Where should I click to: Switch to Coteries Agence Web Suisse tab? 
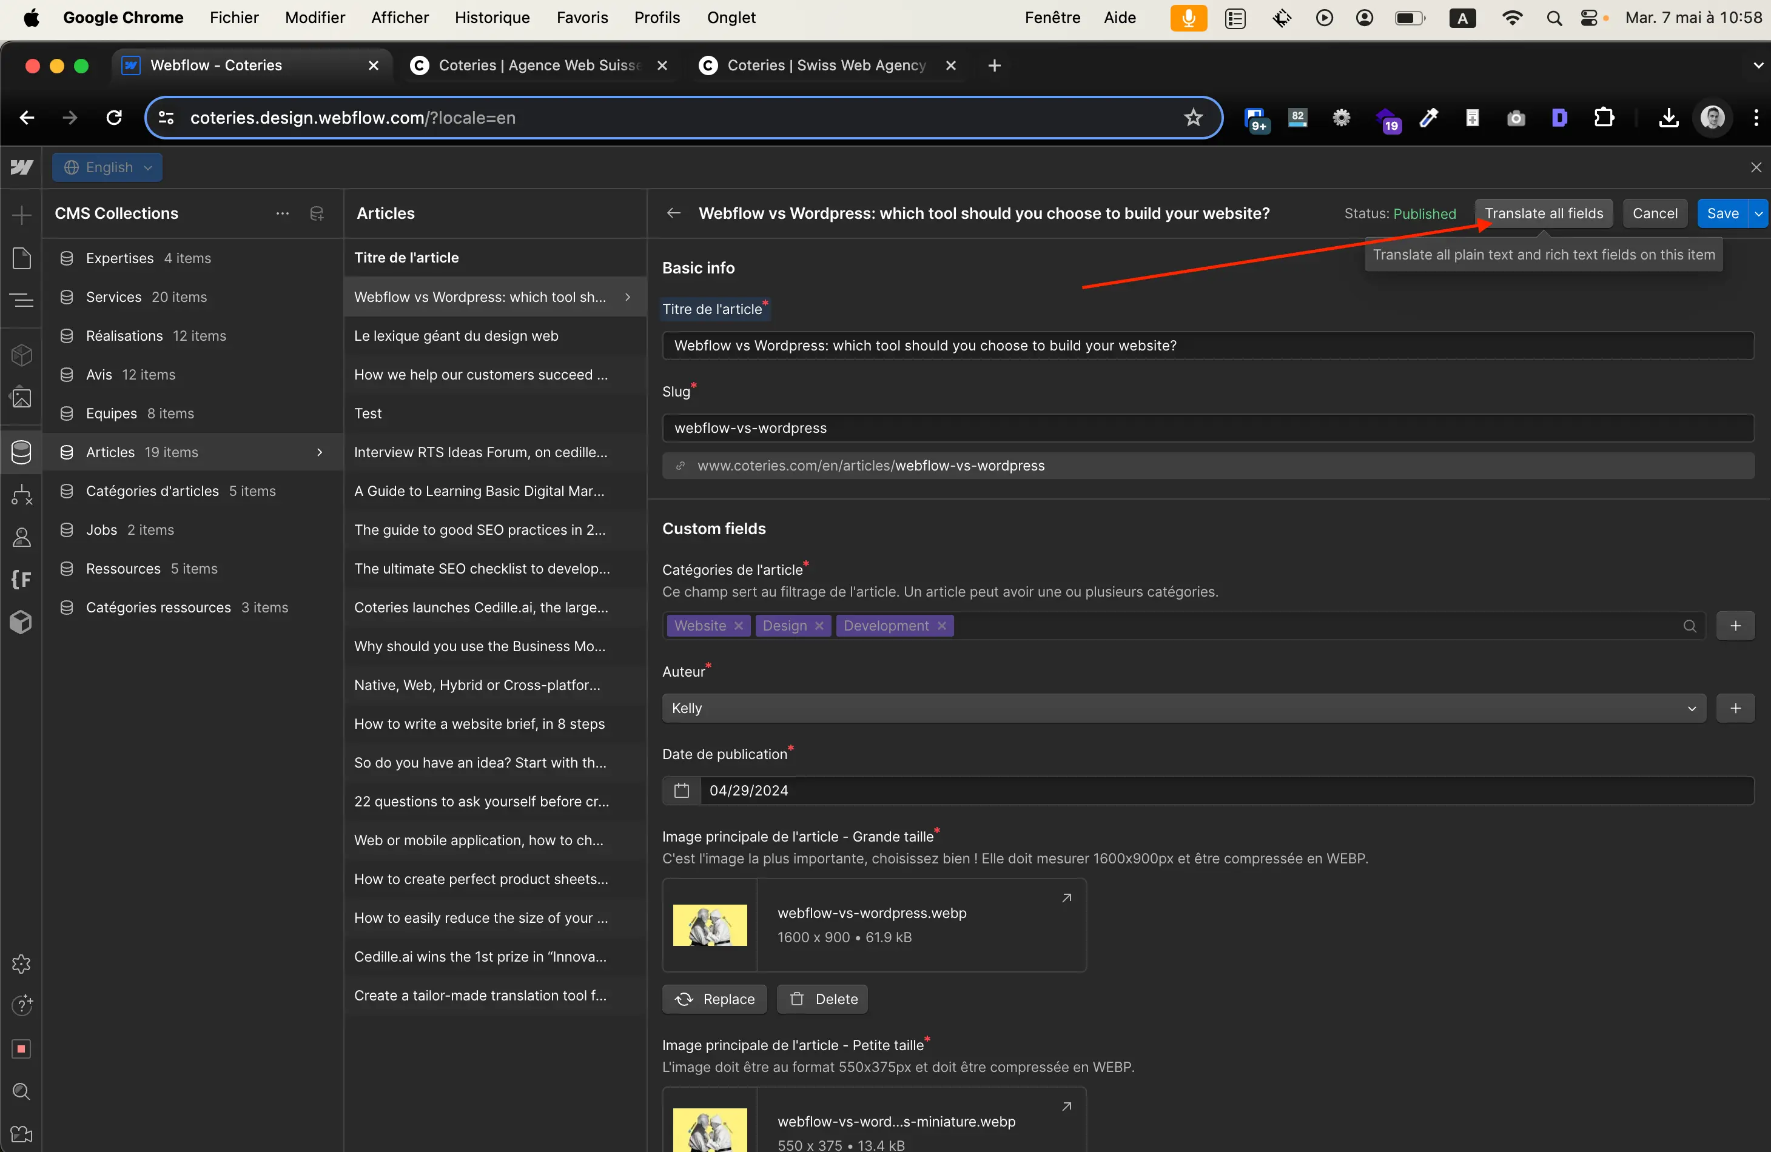[x=539, y=65]
